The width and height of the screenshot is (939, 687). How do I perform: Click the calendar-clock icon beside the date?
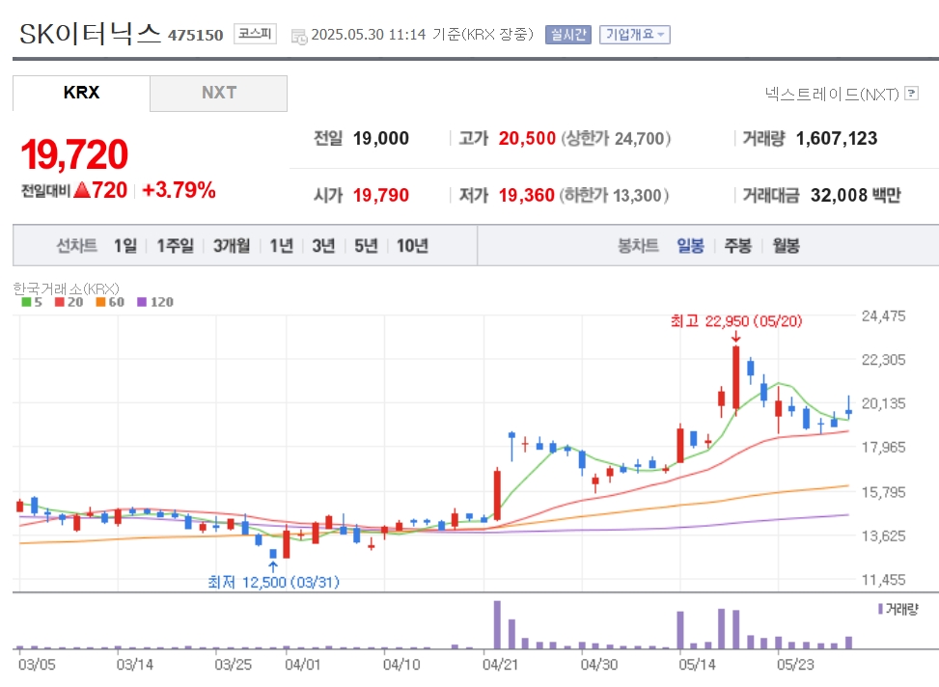[x=299, y=36]
